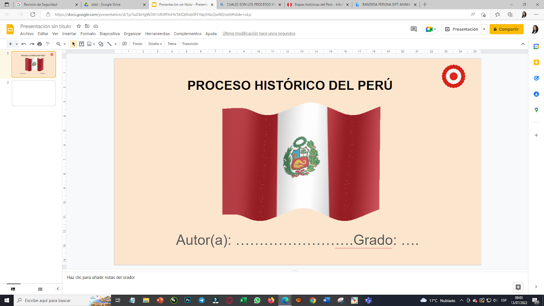Switch to the Revisión de Seguridad tab
Screen dimensions: 544x306
[x=47, y=4]
